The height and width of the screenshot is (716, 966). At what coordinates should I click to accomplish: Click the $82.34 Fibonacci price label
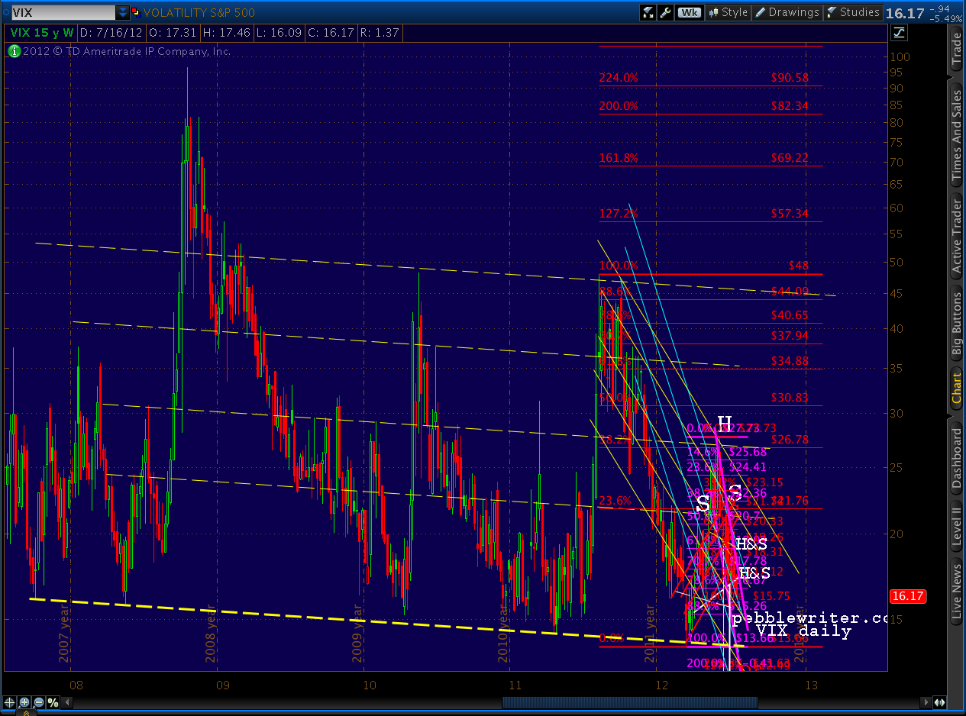coord(790,106)
